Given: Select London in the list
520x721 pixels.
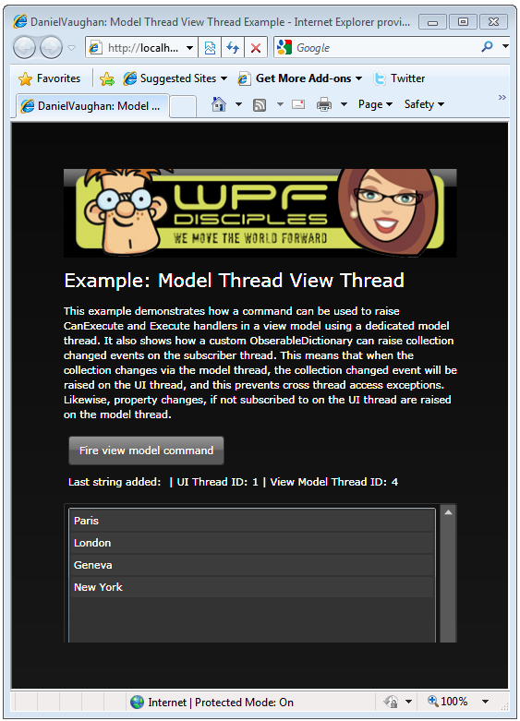Looking at the screenshot, I should (x=252, y=543).
